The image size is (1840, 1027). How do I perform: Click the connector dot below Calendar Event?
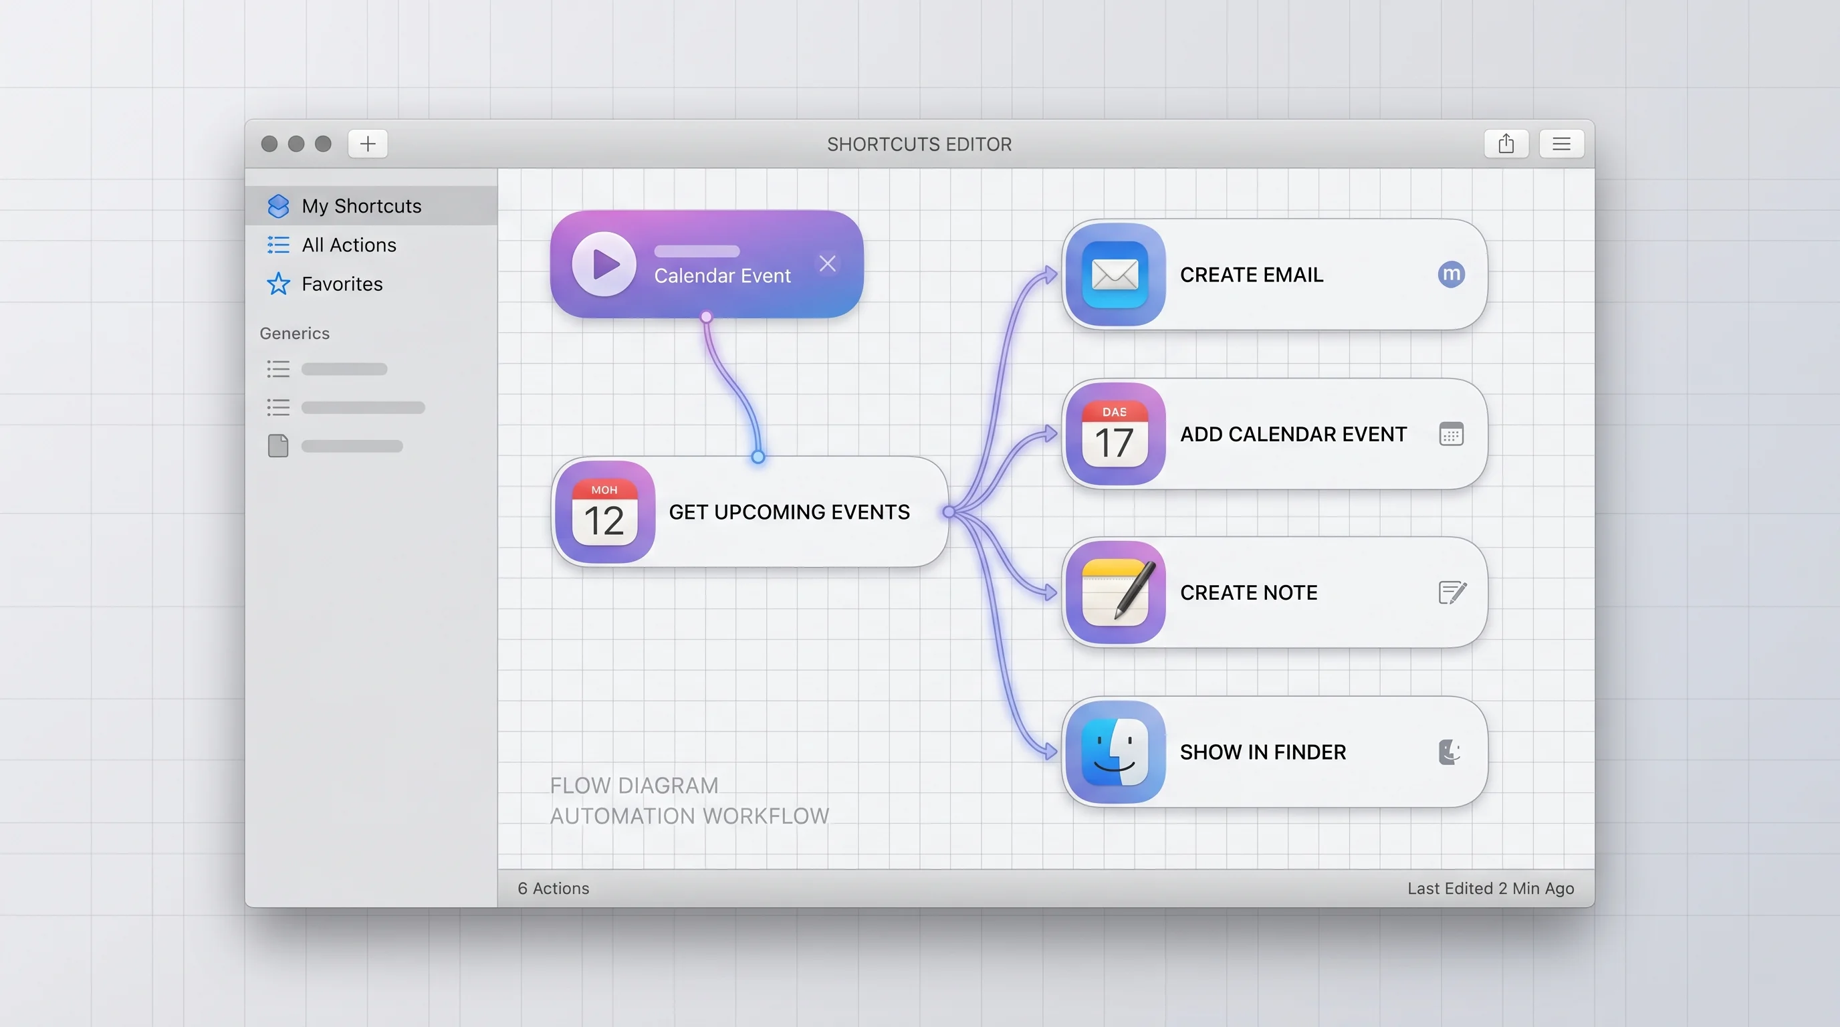coord(706,316)
